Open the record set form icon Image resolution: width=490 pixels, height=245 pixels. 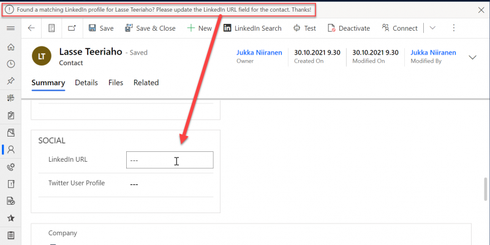pyautogui.click(x=51, y=28)
